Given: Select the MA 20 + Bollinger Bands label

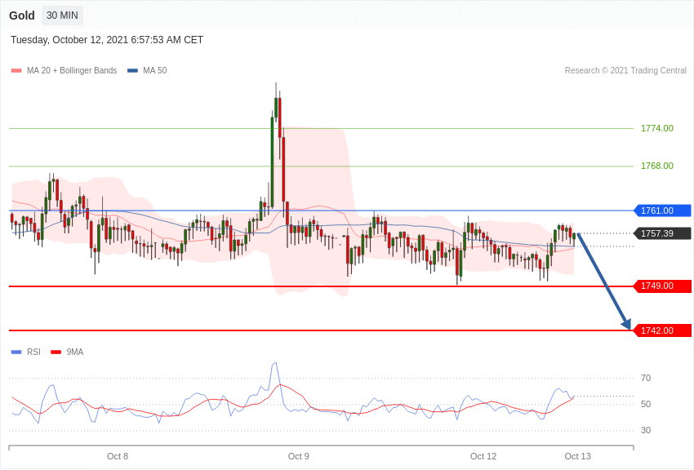Looking at the screenshot, I should pos(72,70).
